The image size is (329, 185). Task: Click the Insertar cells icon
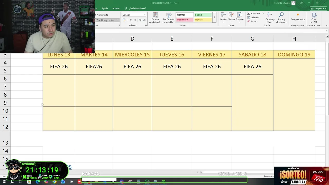coord(223,15)
